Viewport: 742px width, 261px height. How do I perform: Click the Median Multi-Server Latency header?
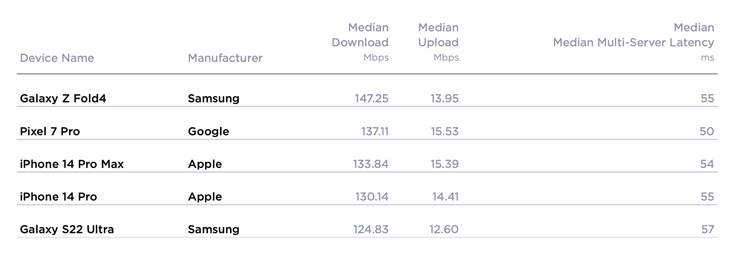coord(633,42)
